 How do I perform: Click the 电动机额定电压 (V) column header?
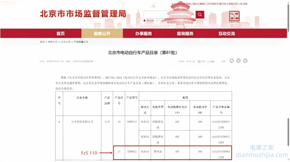177,110
